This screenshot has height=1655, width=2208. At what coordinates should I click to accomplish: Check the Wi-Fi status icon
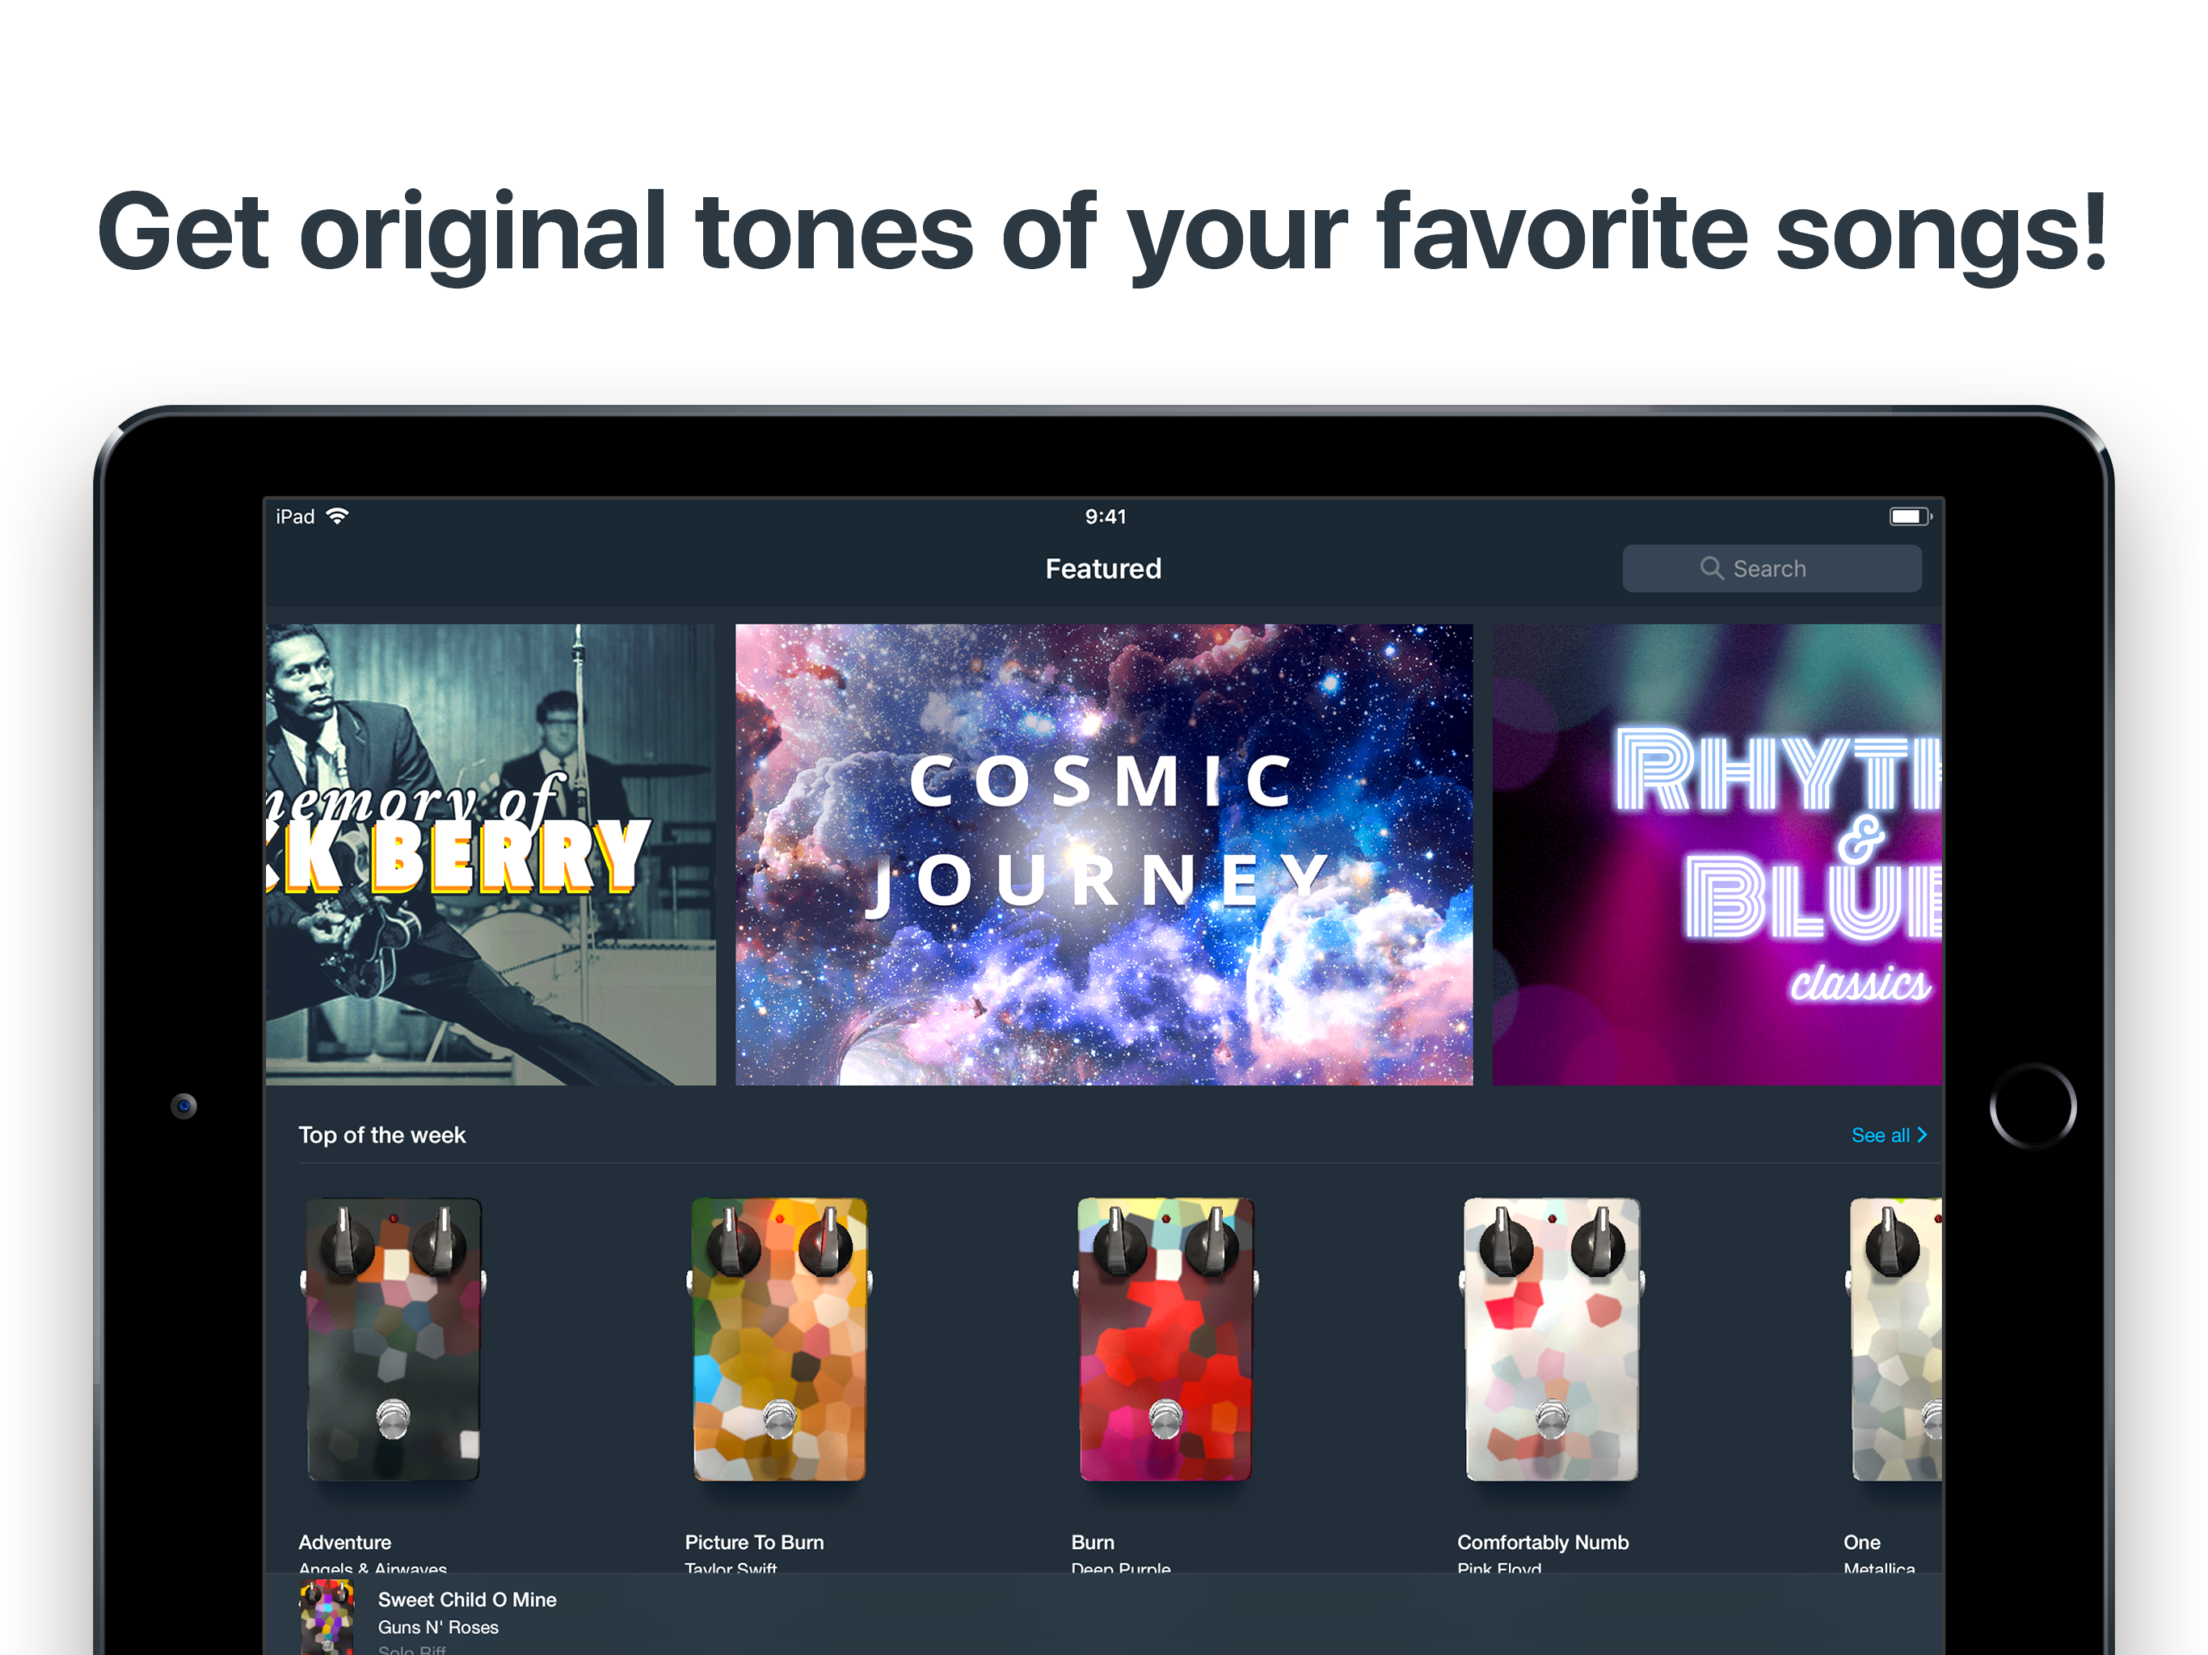337,516
